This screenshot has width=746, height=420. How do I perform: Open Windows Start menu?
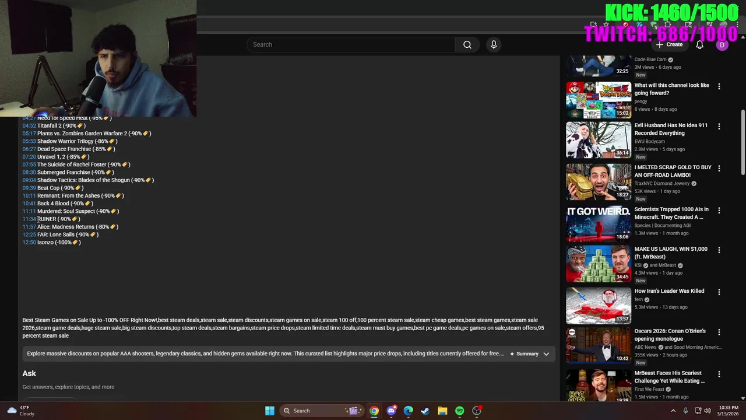[270, 411]
